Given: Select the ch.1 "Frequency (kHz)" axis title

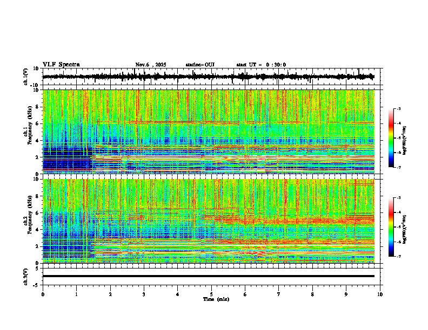Looking at the screenshot, I should pyautogui.click(x=30, y=125).
